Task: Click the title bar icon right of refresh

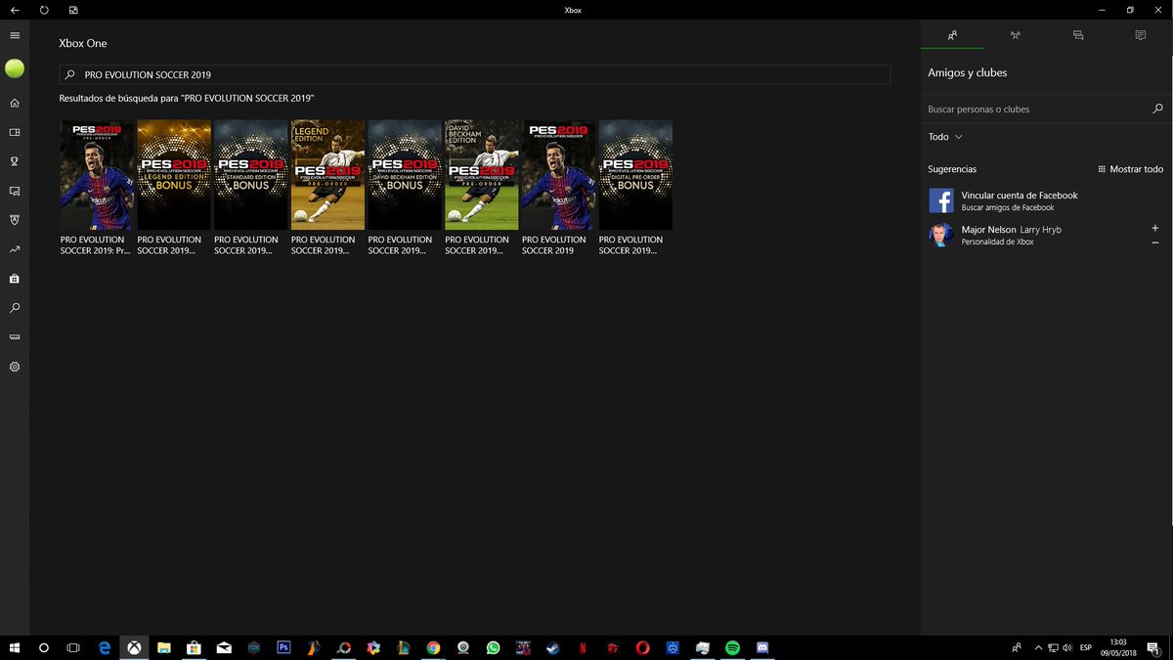Action: (74, 10)
